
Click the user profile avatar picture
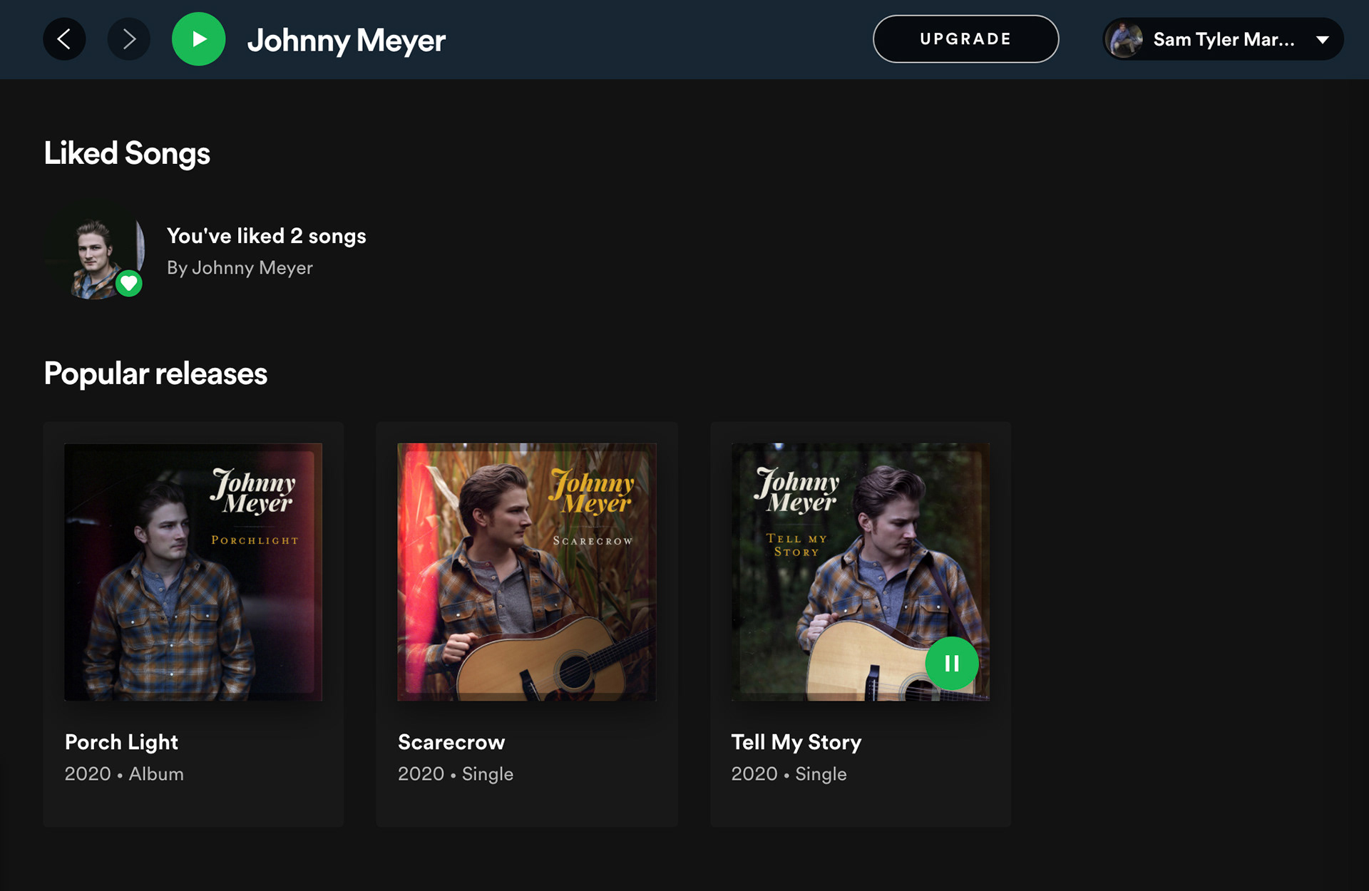(1126, 39)
